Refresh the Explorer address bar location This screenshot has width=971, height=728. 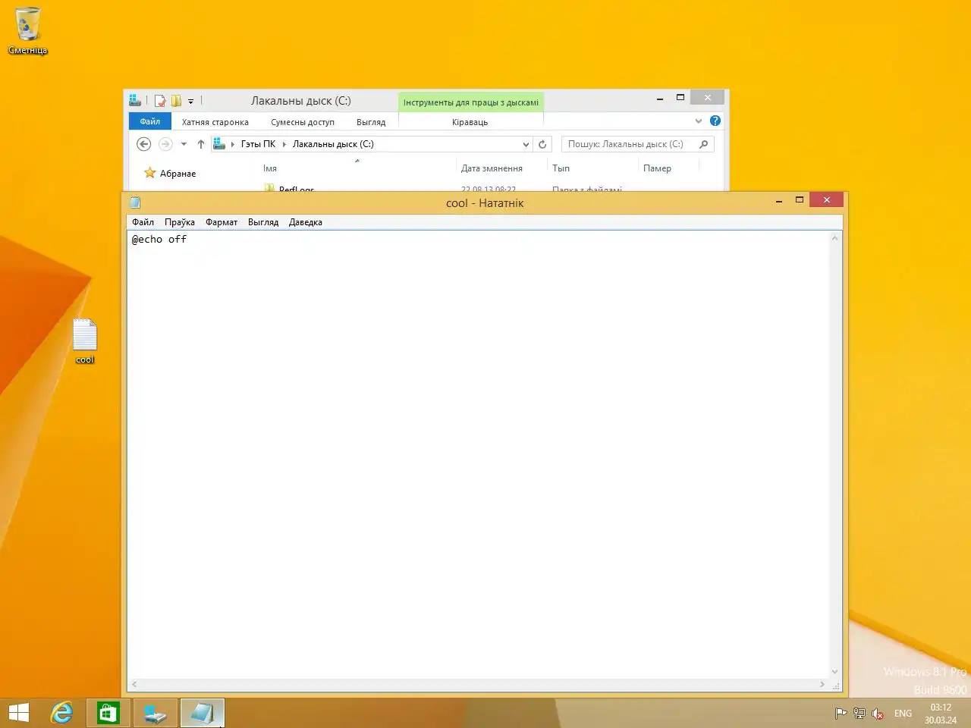(542, 144)
